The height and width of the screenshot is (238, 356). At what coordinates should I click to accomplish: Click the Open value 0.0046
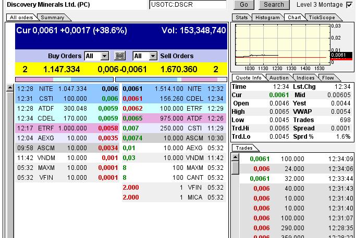click(279, 103)
